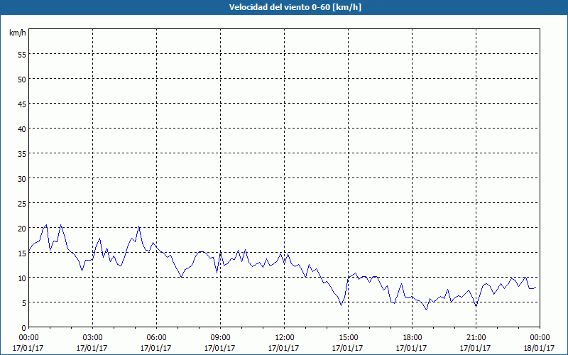Click the y-axis value 10
Viewport: 568px width, 355px height.
[x=22, y=278]
